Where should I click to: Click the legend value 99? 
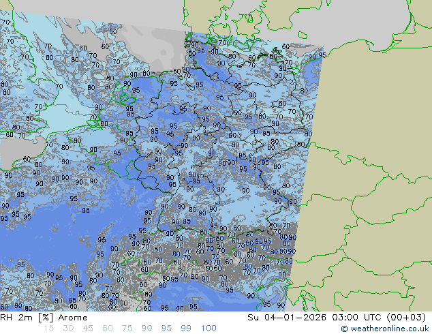[x=186, y=329]
